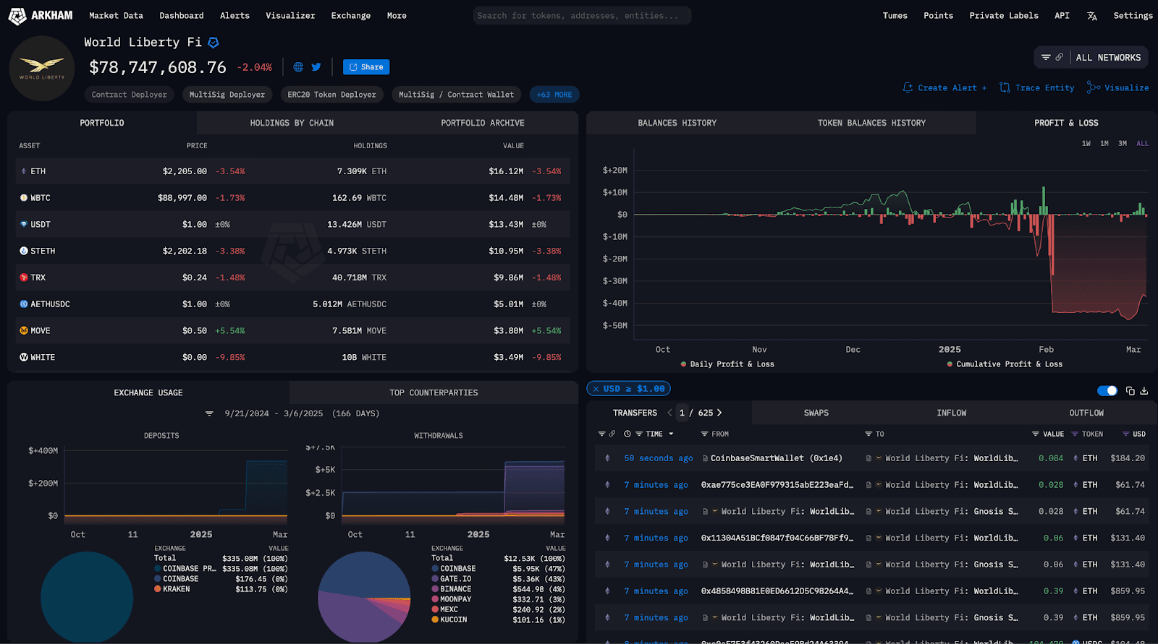Click the Arkham logo
1158x644 pixels.
41,16
